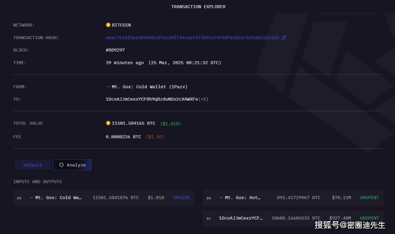Click the ($1.98) fee value

point(155,136)
